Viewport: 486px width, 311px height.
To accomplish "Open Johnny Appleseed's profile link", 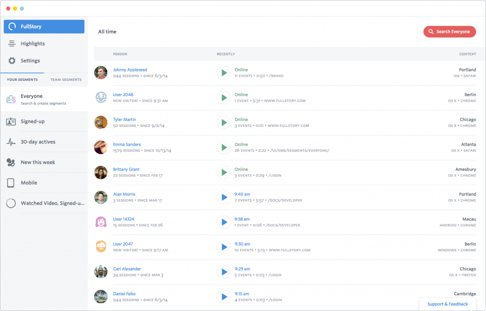I will click(x=130, y=70).
